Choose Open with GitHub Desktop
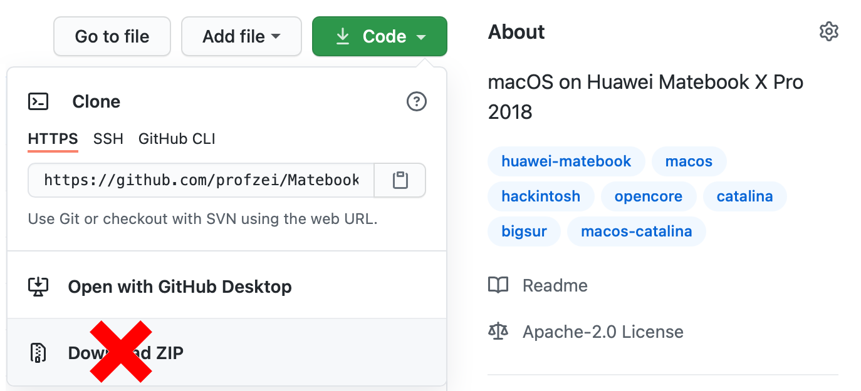 (x=227, y=287)
